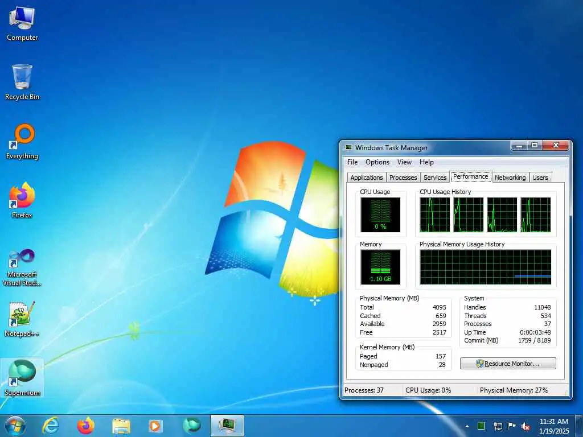The image size is (583, 437).
Task: Click the Task Manager title bar icon
Action: point(348,147)
